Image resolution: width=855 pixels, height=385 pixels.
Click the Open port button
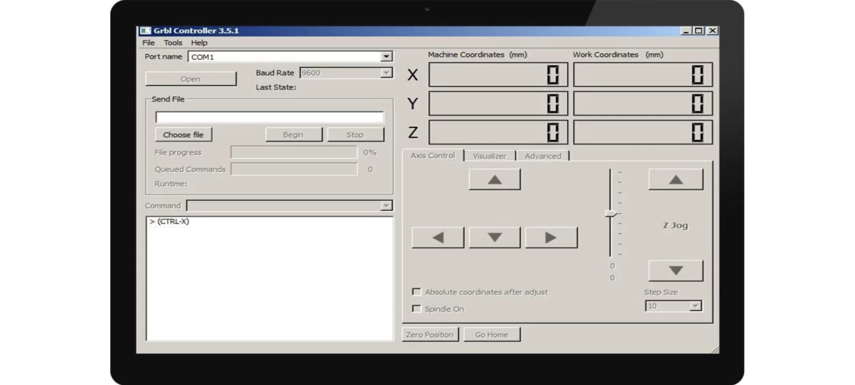[191, 79]
